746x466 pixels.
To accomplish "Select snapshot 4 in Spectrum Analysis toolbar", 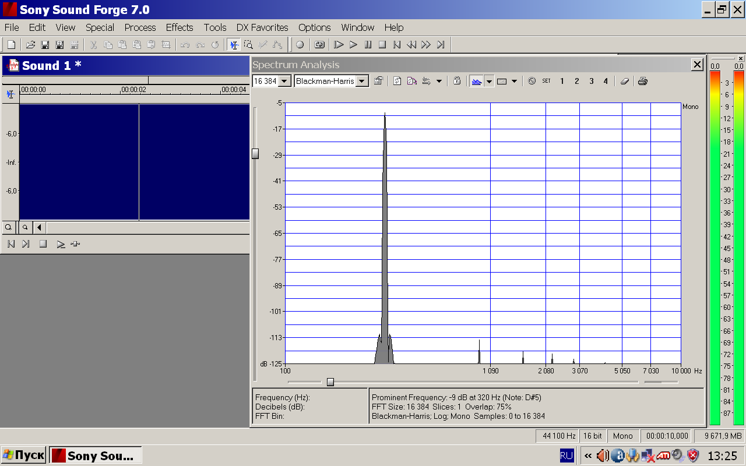I will [x=606, y=82].
